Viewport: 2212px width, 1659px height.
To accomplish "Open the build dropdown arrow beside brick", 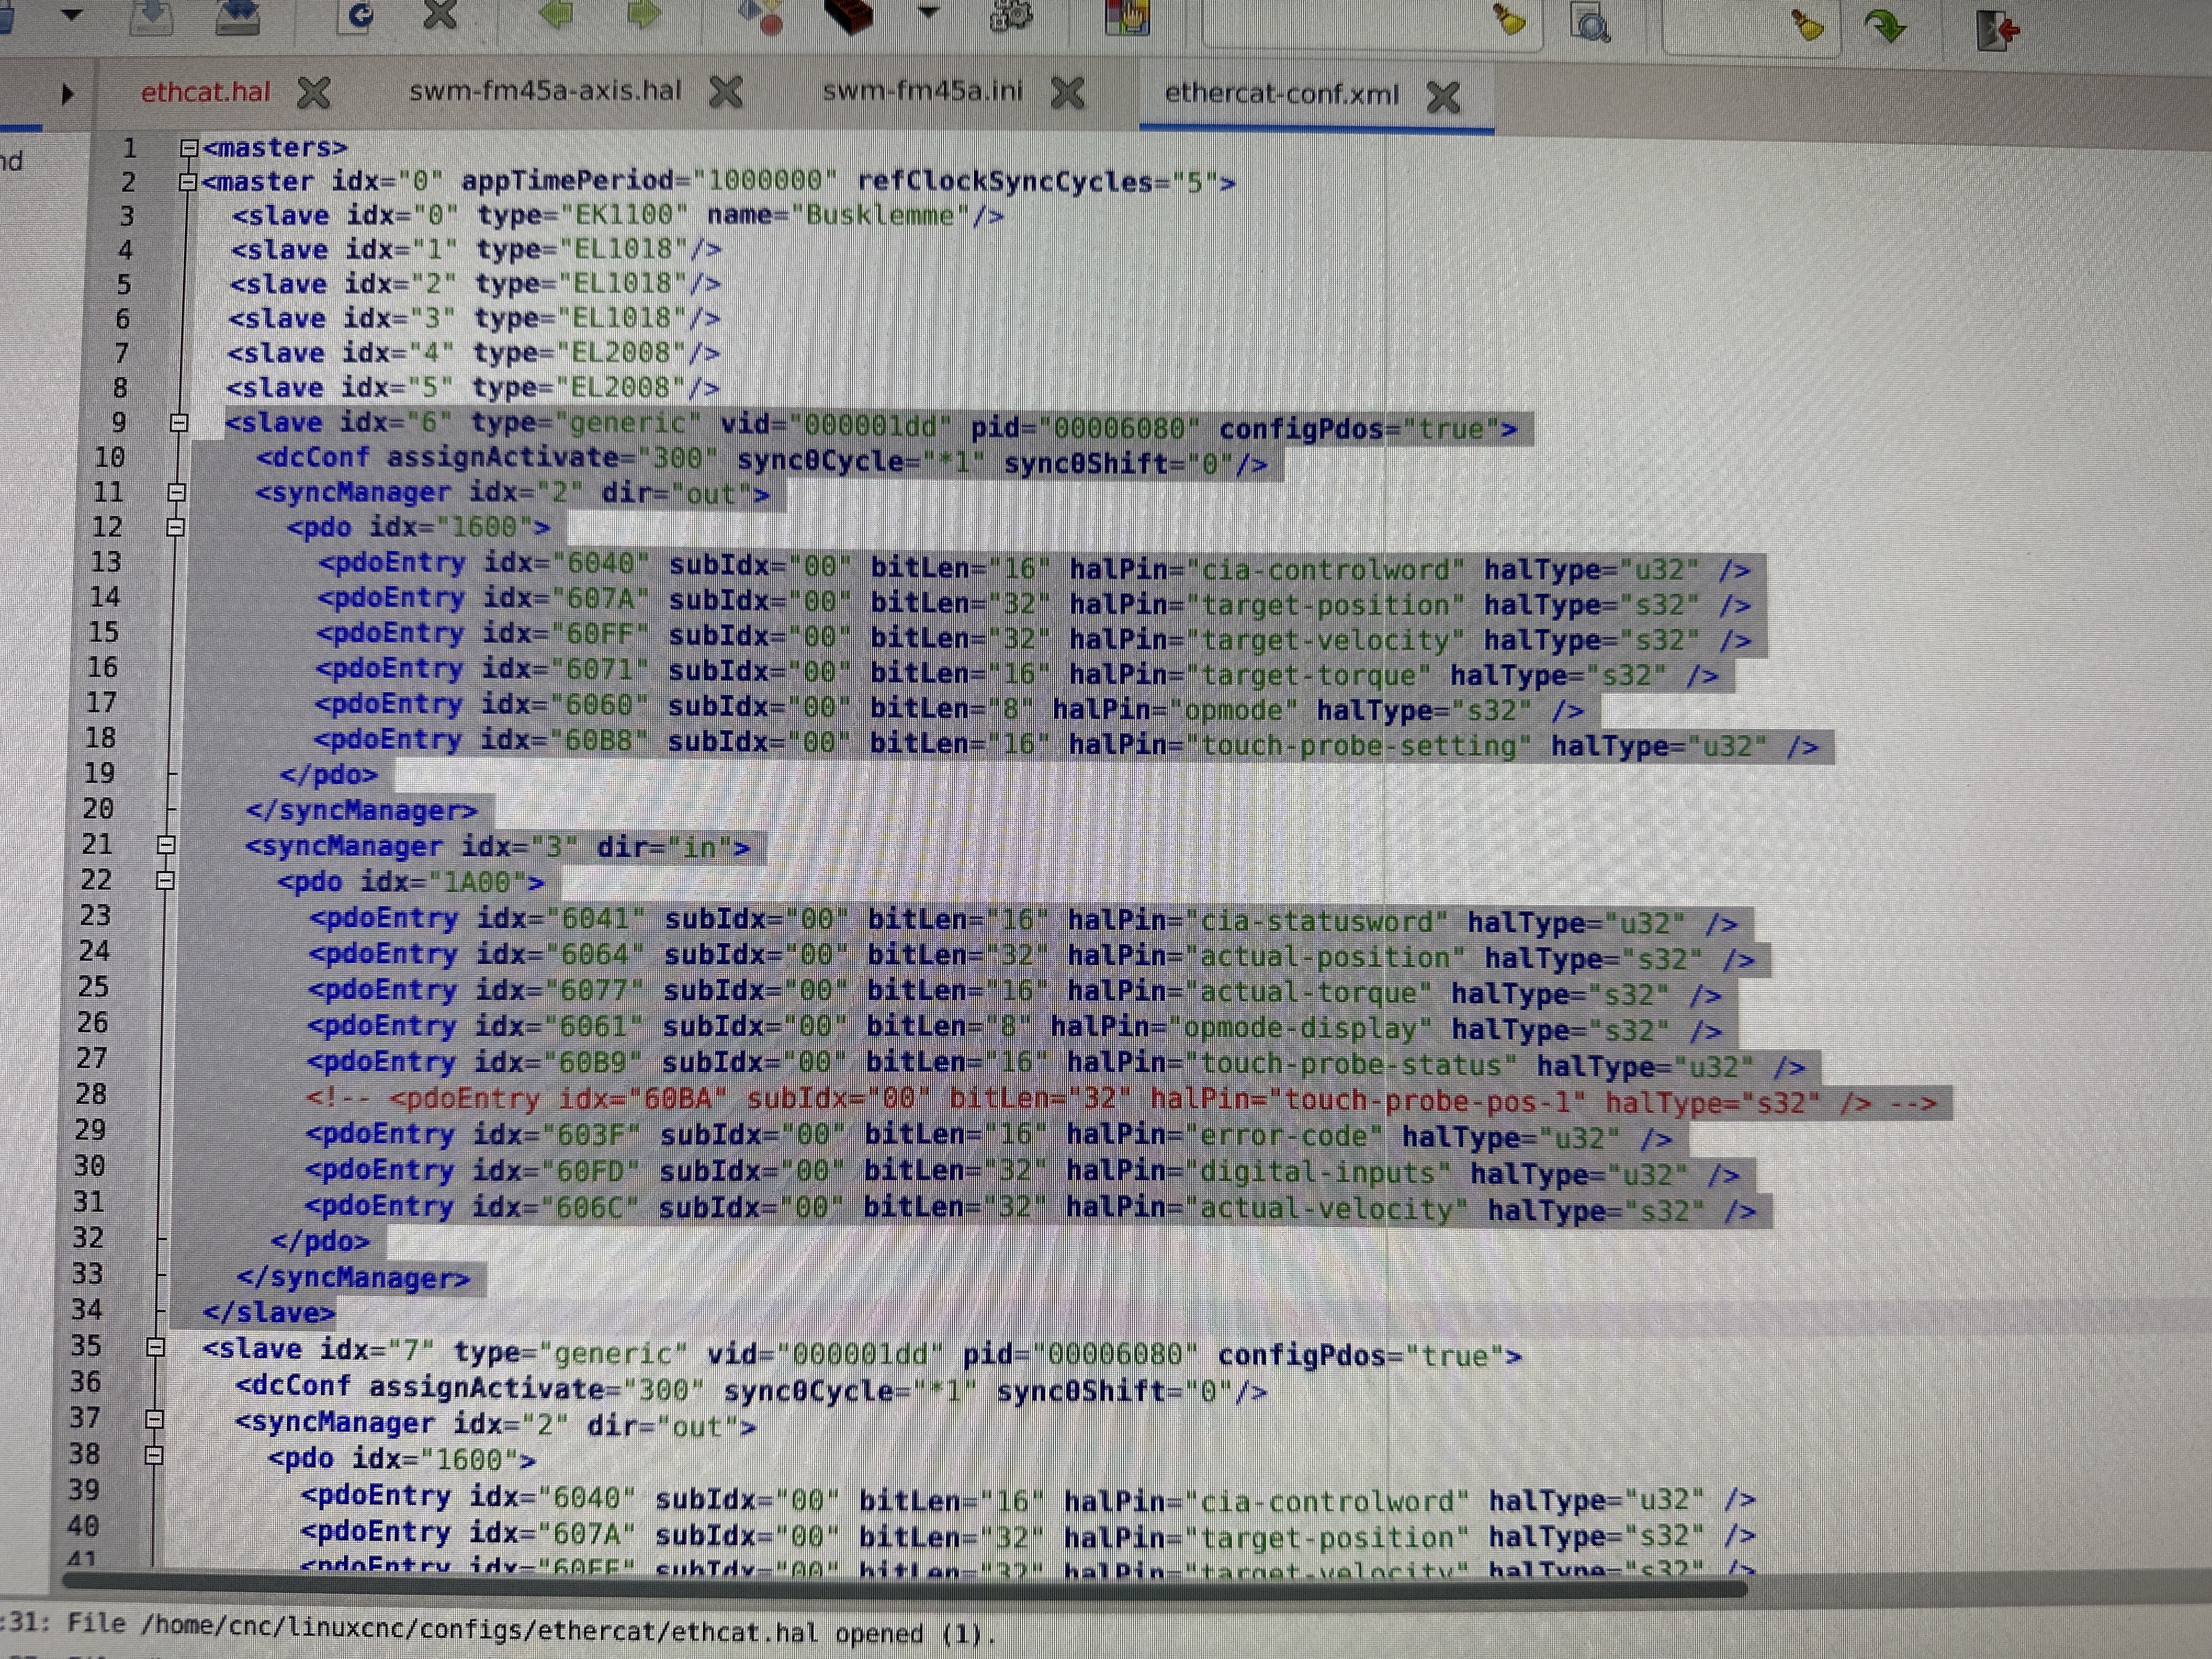I will (929, 13).
